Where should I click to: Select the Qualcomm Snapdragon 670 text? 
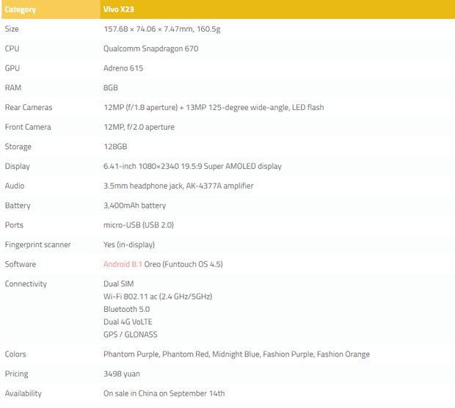pos(150,48)
